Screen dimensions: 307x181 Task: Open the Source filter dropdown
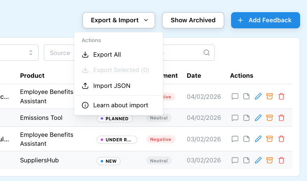click(x=60, y=53)
